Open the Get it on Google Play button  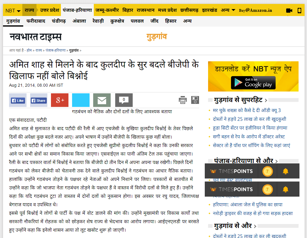(x=253, y=83)
